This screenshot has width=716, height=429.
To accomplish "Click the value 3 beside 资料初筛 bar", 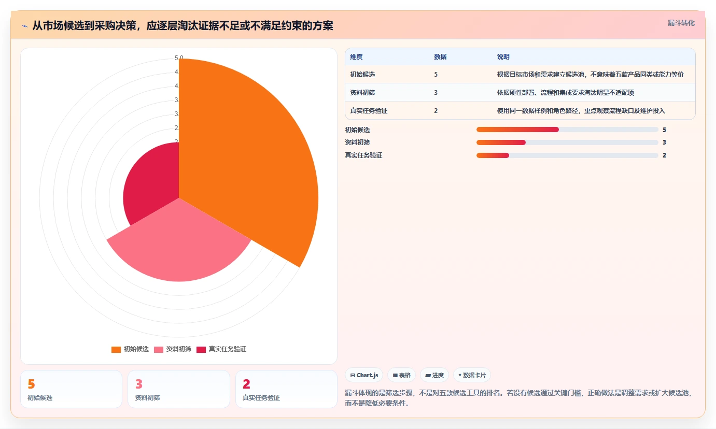I will 664,142.
